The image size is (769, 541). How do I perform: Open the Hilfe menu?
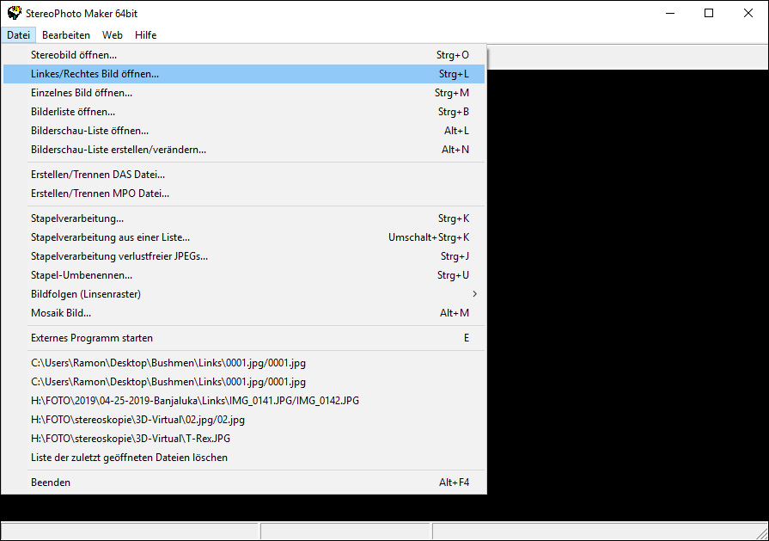pos(146,35)
